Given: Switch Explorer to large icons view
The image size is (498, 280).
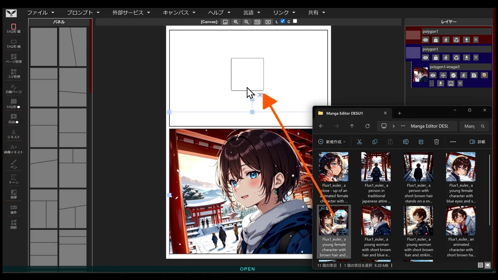Looking at the screenshot, I should [488, 265].
